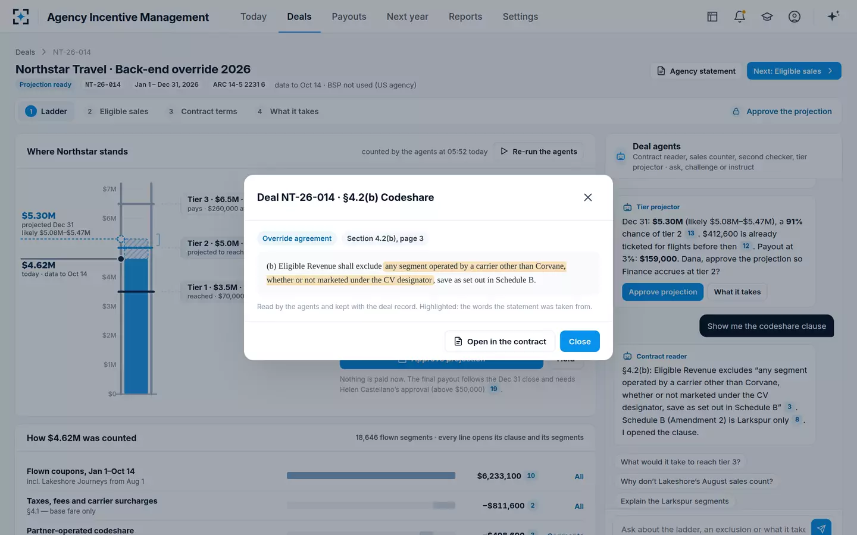Click the Projection ready status badge

(x=45, y=85)
